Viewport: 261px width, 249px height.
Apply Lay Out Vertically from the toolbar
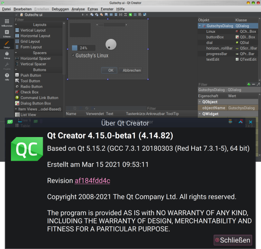tap(116, 15)
